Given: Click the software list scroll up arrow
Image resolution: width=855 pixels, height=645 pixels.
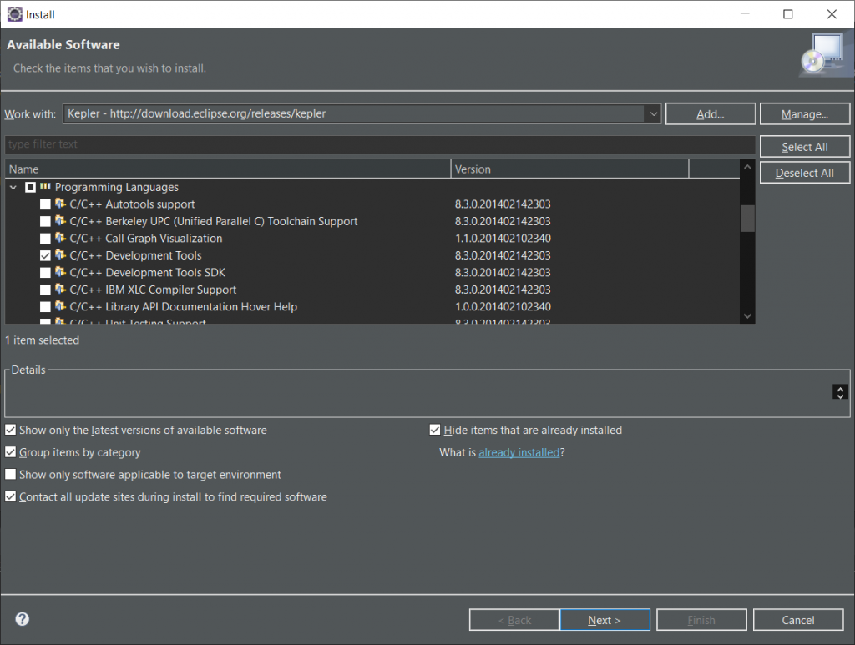Looking at the screenshot, I should 747,167.
